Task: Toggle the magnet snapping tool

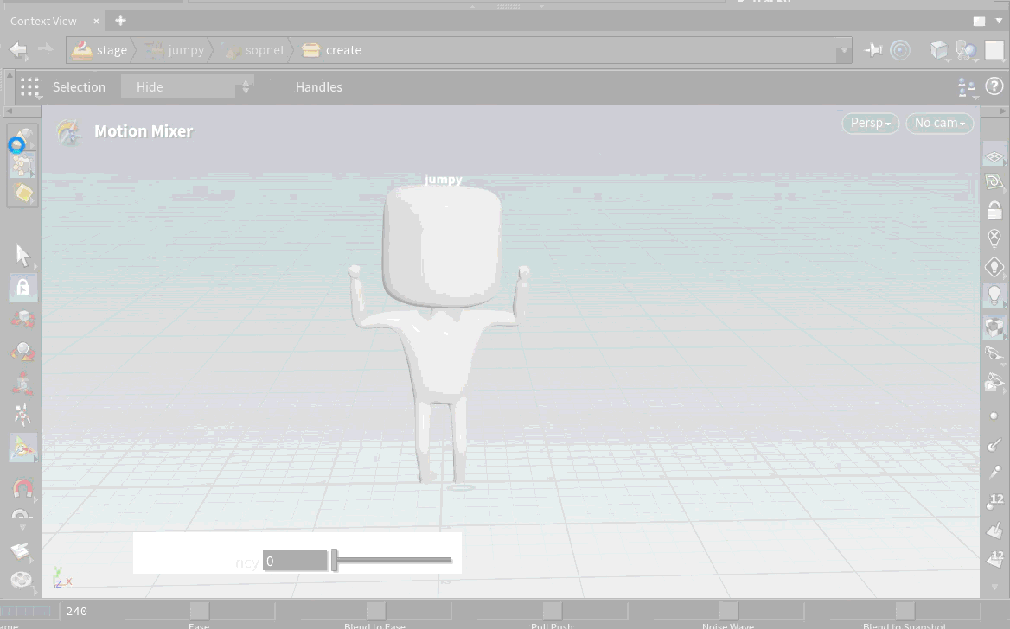Action: tap(22, 488)
